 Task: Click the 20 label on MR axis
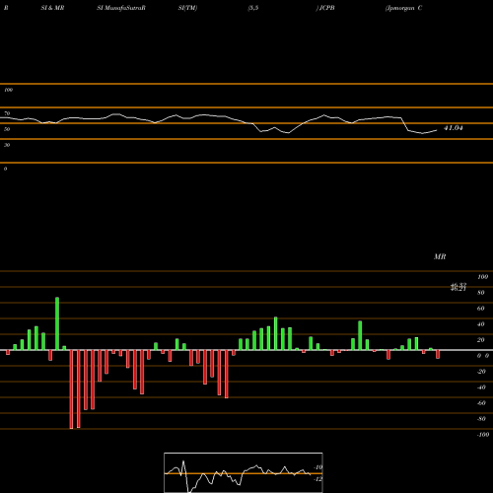coord(481,340)
